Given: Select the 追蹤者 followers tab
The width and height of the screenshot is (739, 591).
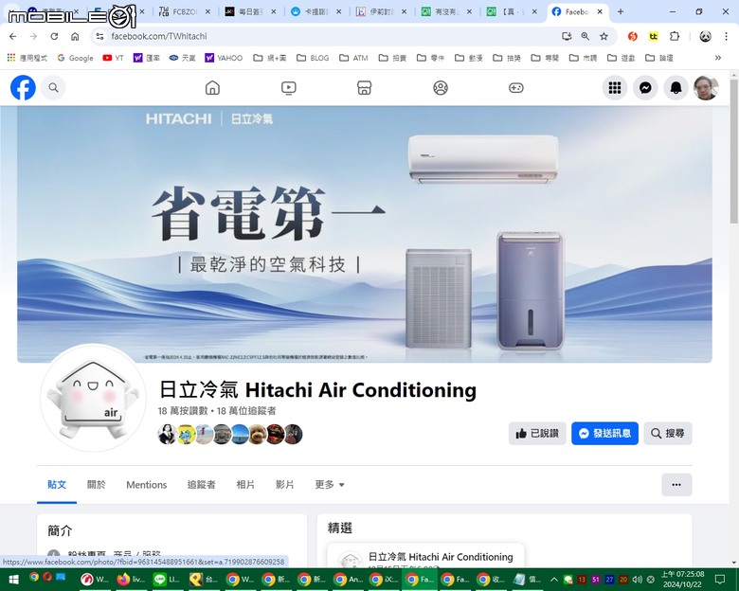Looking at the screenshot, I should click(x=201, y=485).
